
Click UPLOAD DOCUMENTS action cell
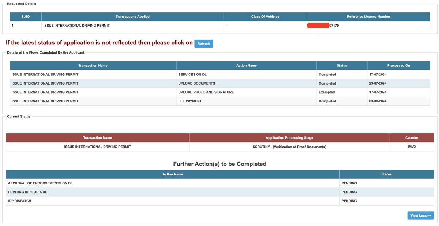[246, 83]
